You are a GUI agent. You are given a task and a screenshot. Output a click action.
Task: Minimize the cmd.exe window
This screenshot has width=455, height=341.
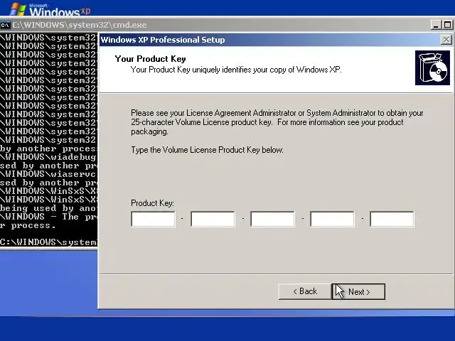click(x=436, y=25)
